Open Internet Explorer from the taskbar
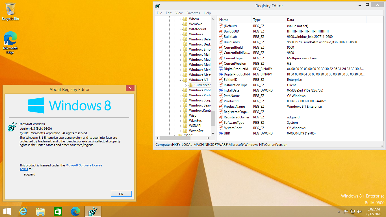386x217 pixels. 23,211
